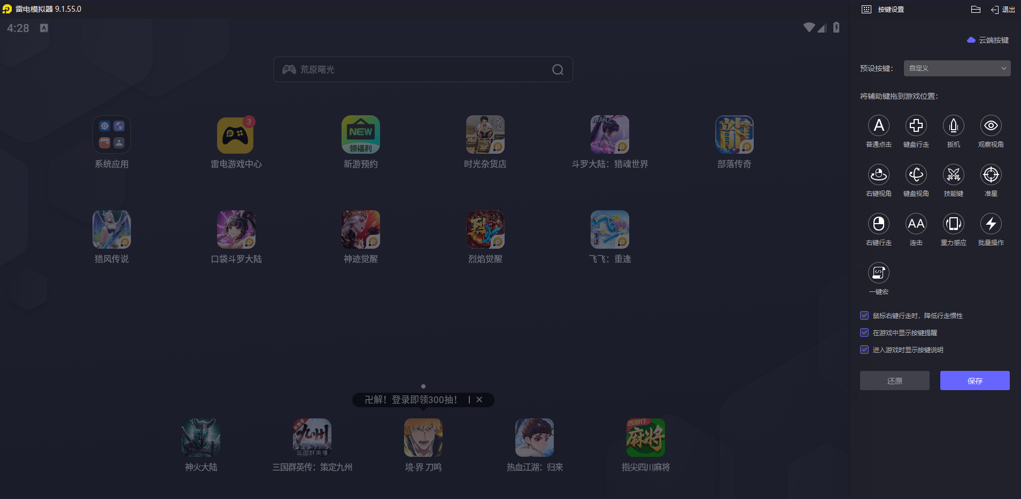
Task: Click the Wi-Fi status icon
Action: point(809,27)
